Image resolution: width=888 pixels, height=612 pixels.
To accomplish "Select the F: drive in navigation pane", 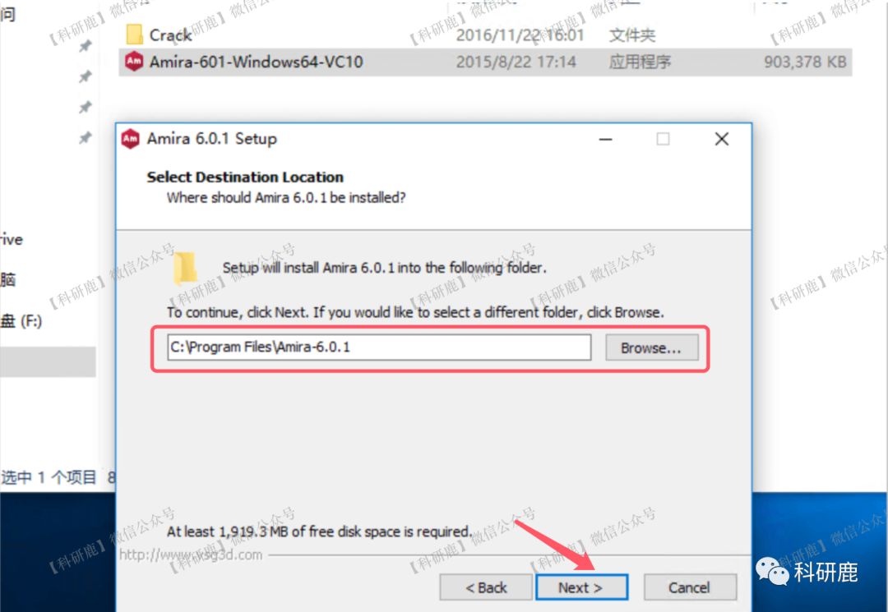I will tap(21, 321).
